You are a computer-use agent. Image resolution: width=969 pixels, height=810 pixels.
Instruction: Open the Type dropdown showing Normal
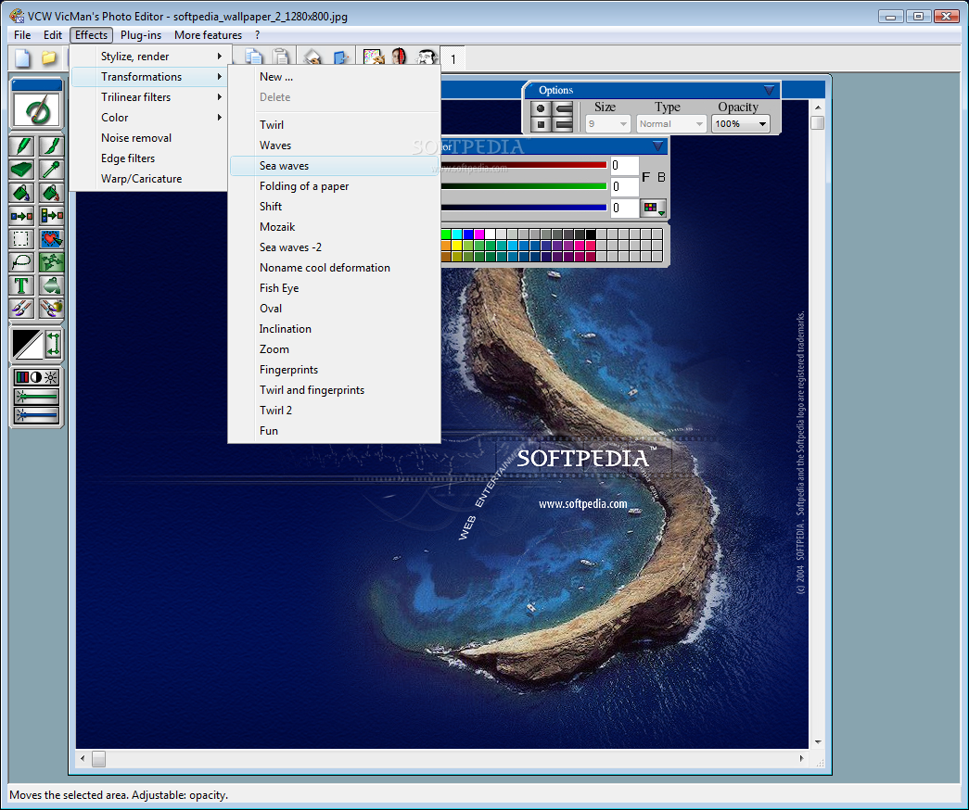(x=671, y=124)
